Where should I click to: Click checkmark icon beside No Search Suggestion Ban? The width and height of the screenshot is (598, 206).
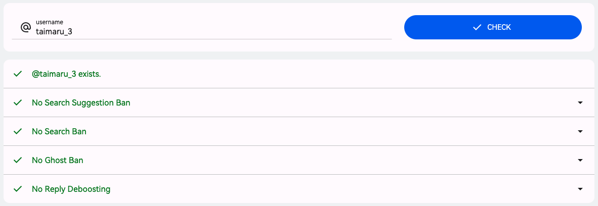[x=18, y=102]
